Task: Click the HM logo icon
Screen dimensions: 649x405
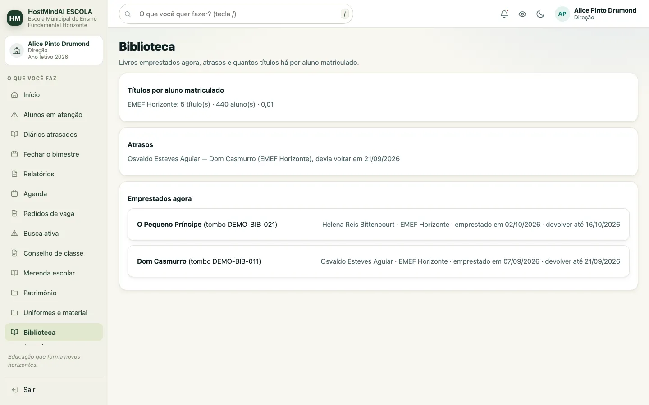Action: 15,18
